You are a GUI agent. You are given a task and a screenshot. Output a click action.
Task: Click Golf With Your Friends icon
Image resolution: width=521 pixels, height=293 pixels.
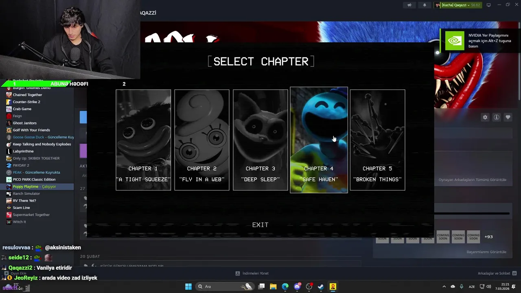9,130
